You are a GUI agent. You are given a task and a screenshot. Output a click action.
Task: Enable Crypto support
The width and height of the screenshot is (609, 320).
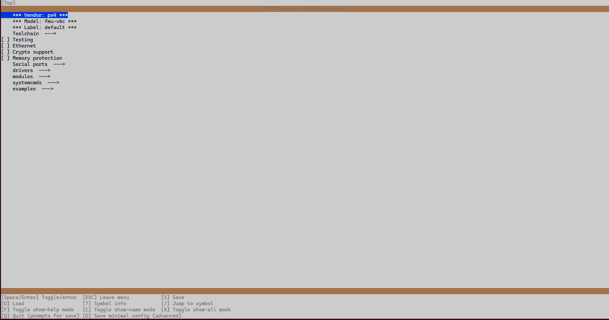pos(33,52)
